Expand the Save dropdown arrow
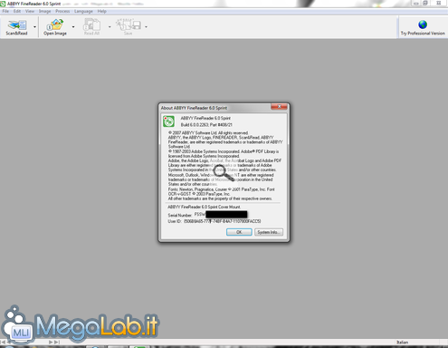 pyautogui.click(x=146, y=27)
